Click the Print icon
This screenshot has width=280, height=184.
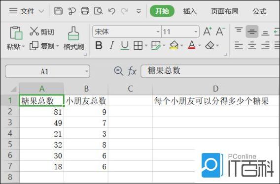pyautogui.click(x=85, y=11)
